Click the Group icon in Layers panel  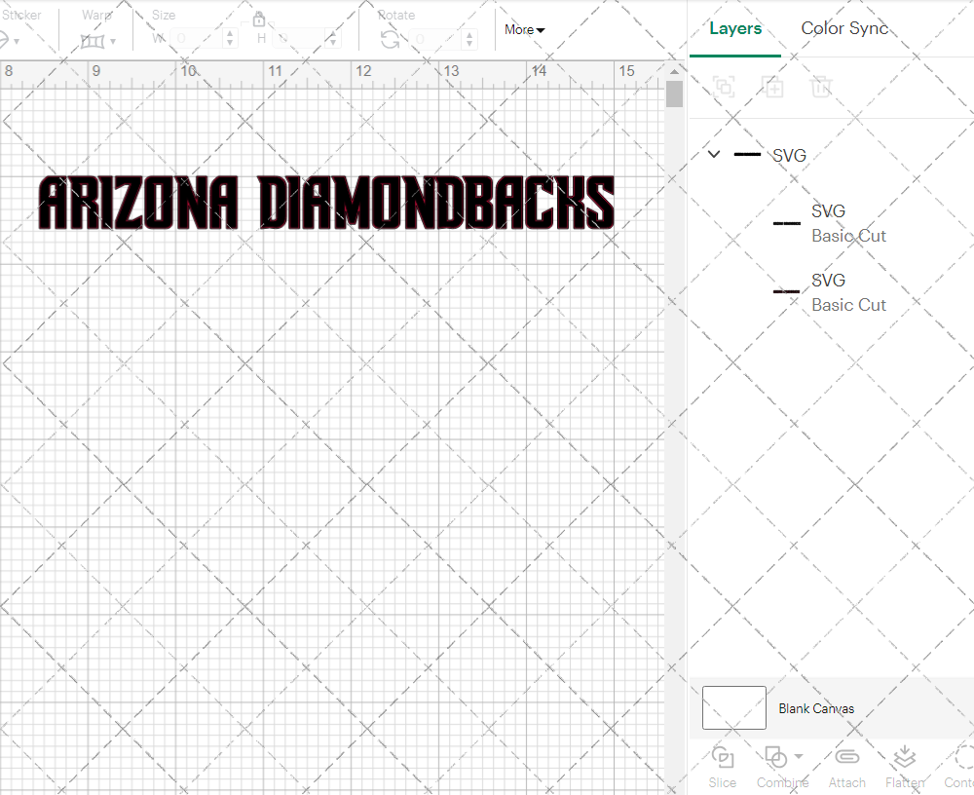(724, 88)
